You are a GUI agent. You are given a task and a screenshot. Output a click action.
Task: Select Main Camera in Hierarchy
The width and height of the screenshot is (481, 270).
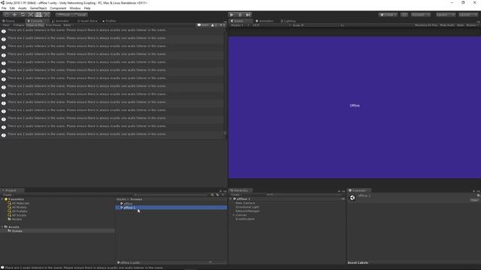[245, 203]
